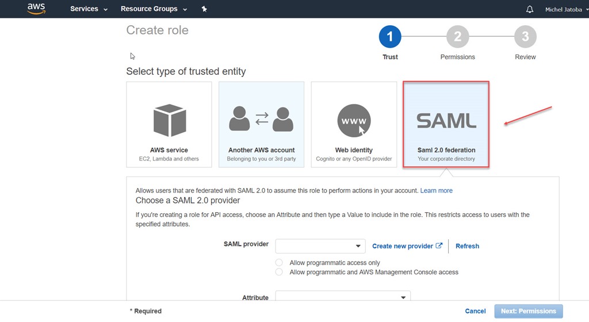Expand the Services menu
Viewport: 589px width, 322px height.
[x=89, y=9]
